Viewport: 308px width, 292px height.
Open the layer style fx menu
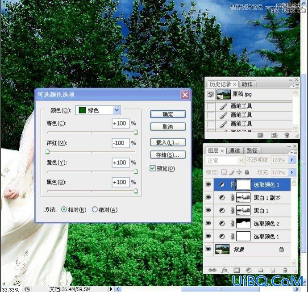[225, 270]
